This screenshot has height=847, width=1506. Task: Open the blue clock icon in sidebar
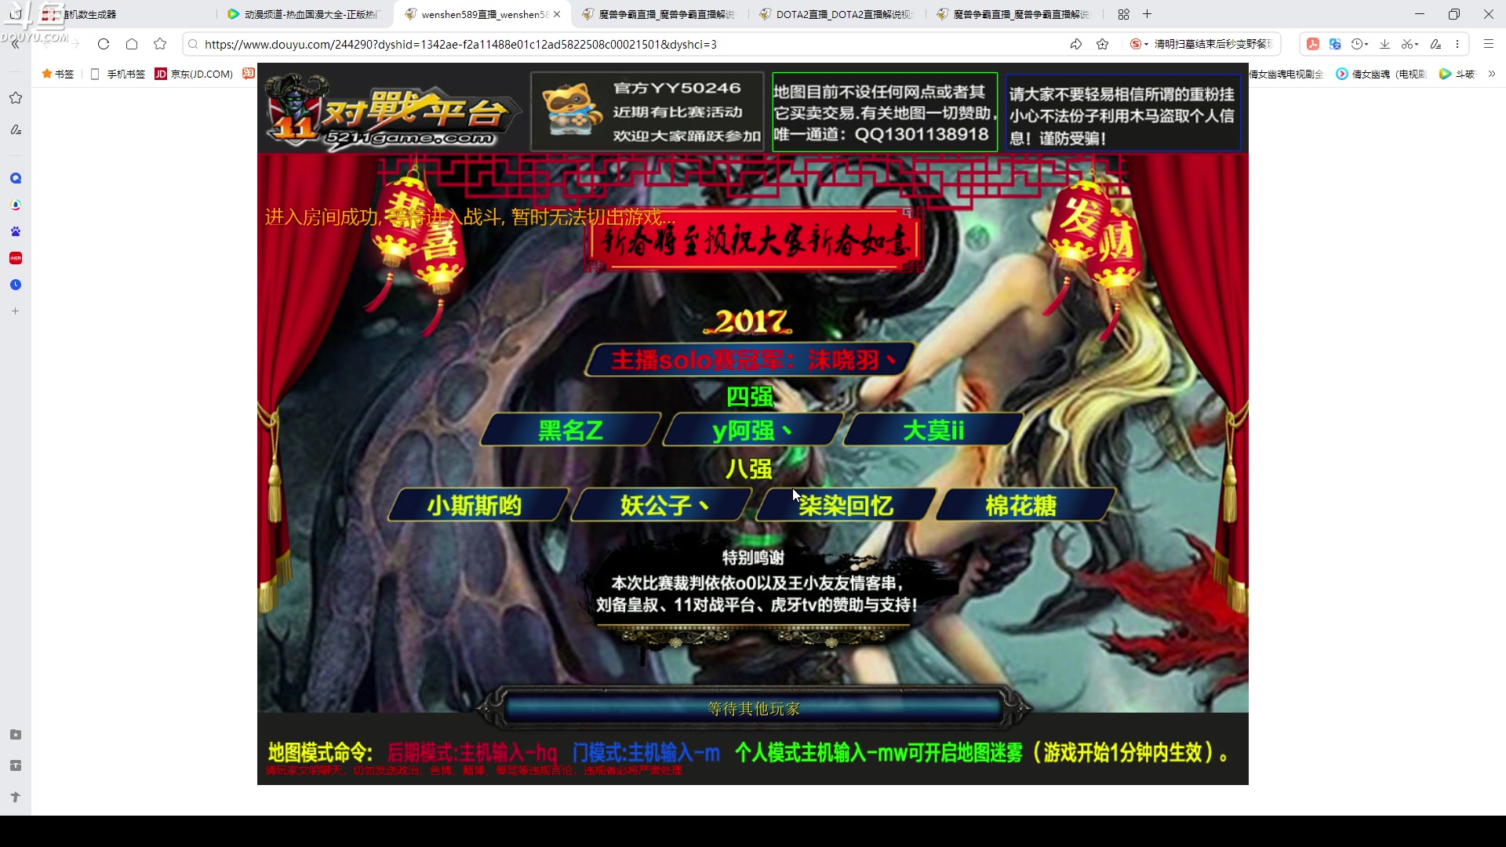coord(16,285)
